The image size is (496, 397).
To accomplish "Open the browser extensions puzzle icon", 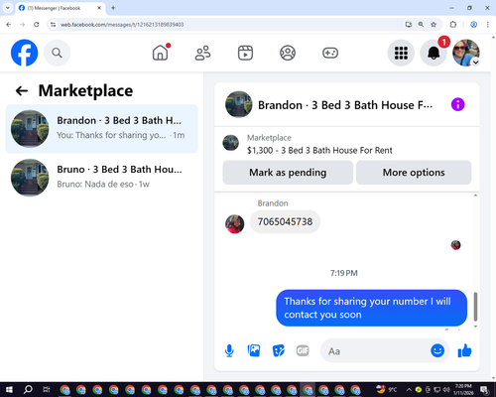I will 453,25.
